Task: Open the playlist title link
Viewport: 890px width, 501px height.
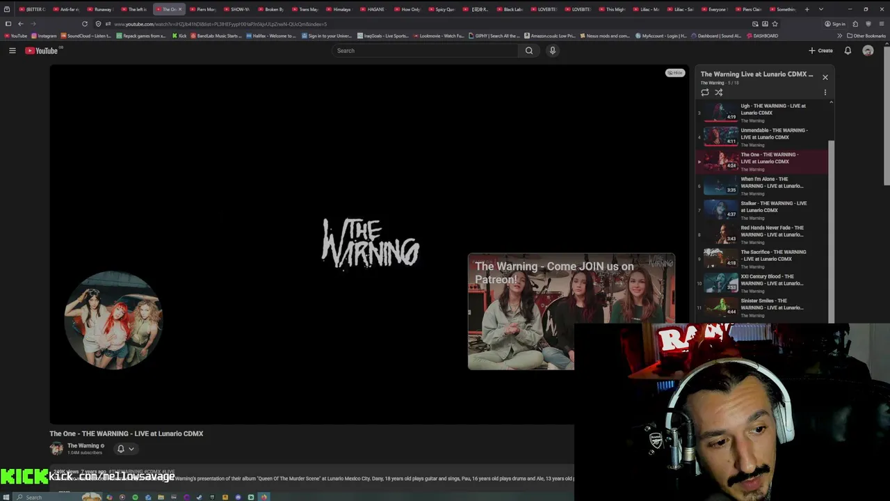Action: (756, 74)
